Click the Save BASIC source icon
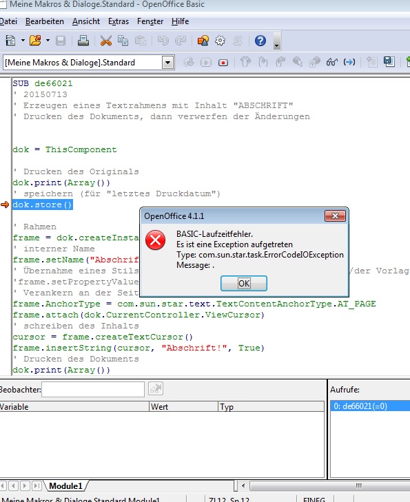Viewport: 410px width, 502px height. [389, 62]
